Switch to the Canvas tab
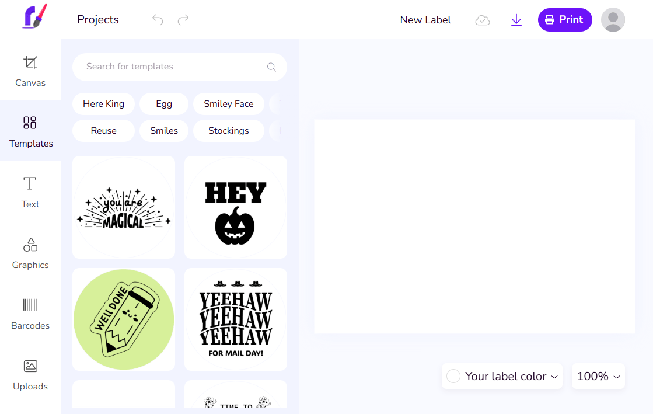This screenshot has height=414, width=653. click(x=30, y=70)
